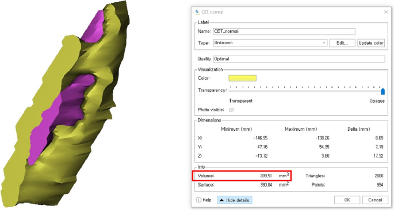Image resolution: width=394 pixels, height=210 pixels.
Task: Select Z minimum value -13,72
Action: [261, 156]
